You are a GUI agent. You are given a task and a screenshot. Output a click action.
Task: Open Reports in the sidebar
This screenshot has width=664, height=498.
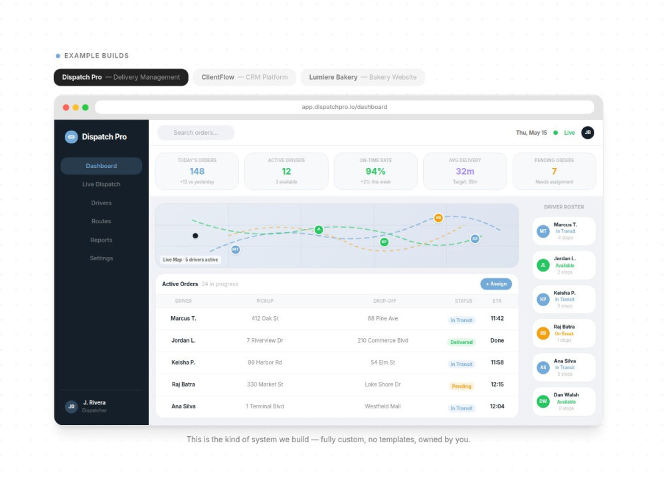[x=101, y=240]
